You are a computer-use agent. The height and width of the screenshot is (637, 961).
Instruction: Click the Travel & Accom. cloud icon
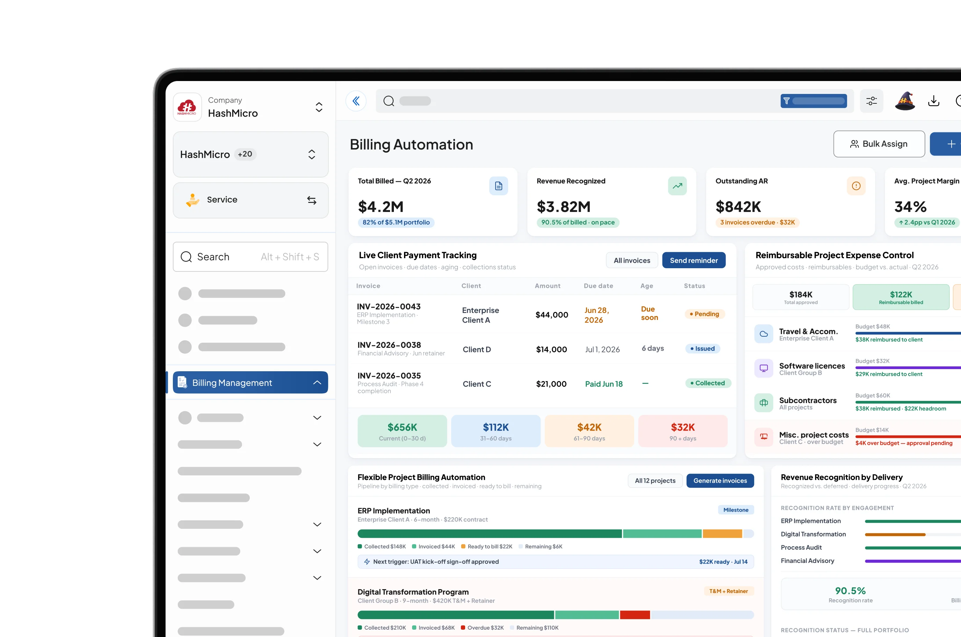pos(763,334)
